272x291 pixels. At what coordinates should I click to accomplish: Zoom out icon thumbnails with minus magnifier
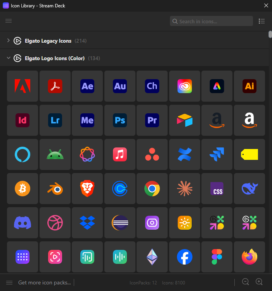(x=245, y=282)
